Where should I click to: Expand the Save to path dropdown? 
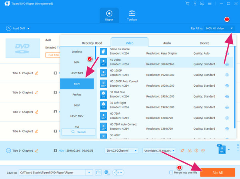[x=89, y=173]
